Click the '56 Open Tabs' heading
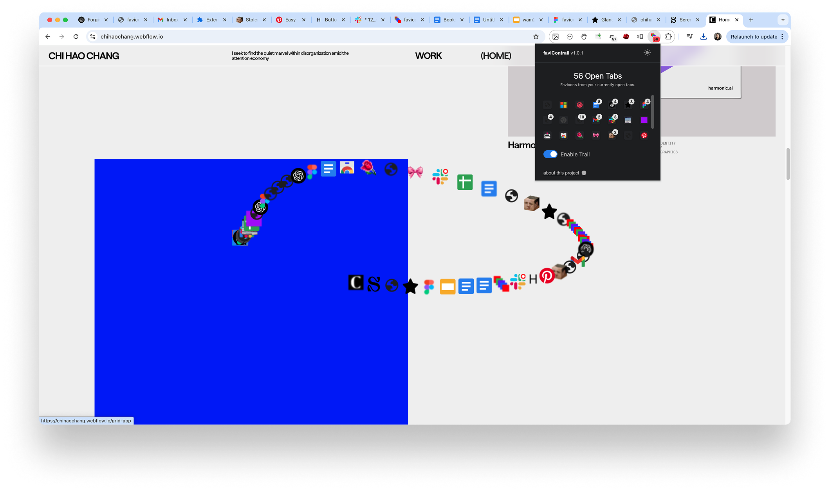This screenshot has width=830, height=491. pos(597,76)
